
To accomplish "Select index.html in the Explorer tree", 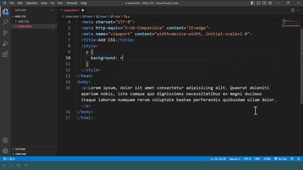I will (x=25, y=26).
